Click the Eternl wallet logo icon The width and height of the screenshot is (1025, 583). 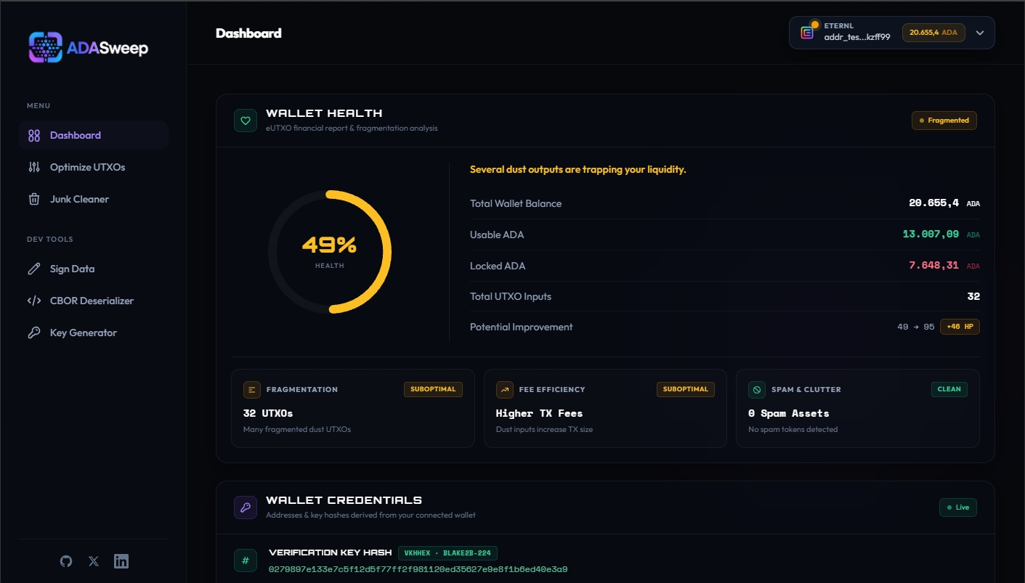coord(807,33)
